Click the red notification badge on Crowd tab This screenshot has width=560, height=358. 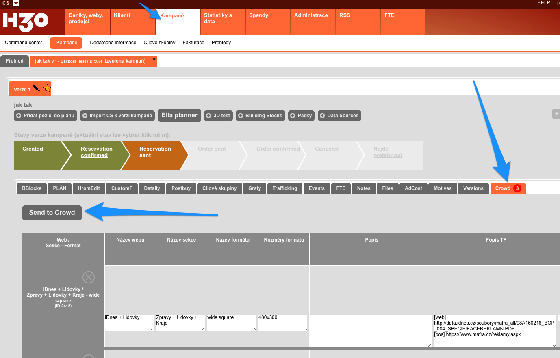tap(517, 188)
